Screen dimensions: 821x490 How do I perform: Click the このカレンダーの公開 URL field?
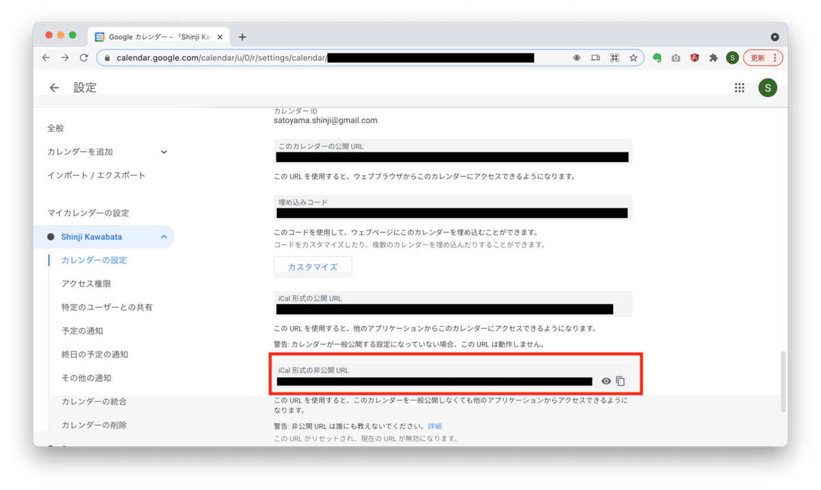[453, 152]
